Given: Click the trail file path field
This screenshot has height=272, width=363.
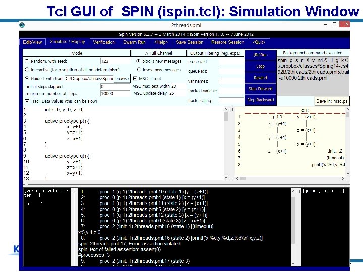Looking at the screenshot, I should coord(89,78).
